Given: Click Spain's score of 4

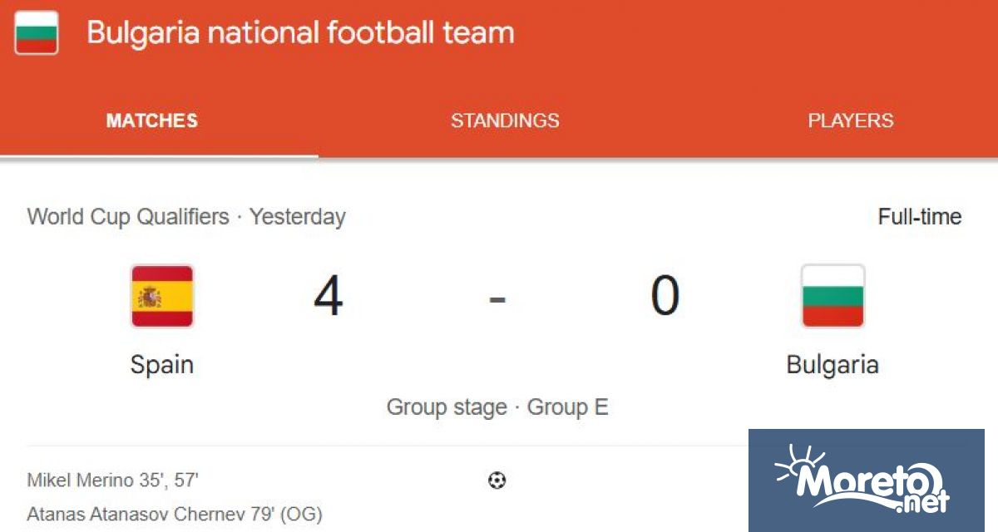Looking at the screenshot, I should [x=329, y=296].
